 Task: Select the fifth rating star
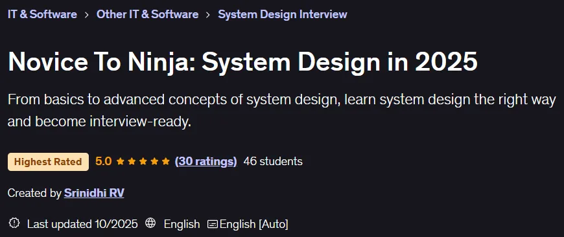(165, 162)
